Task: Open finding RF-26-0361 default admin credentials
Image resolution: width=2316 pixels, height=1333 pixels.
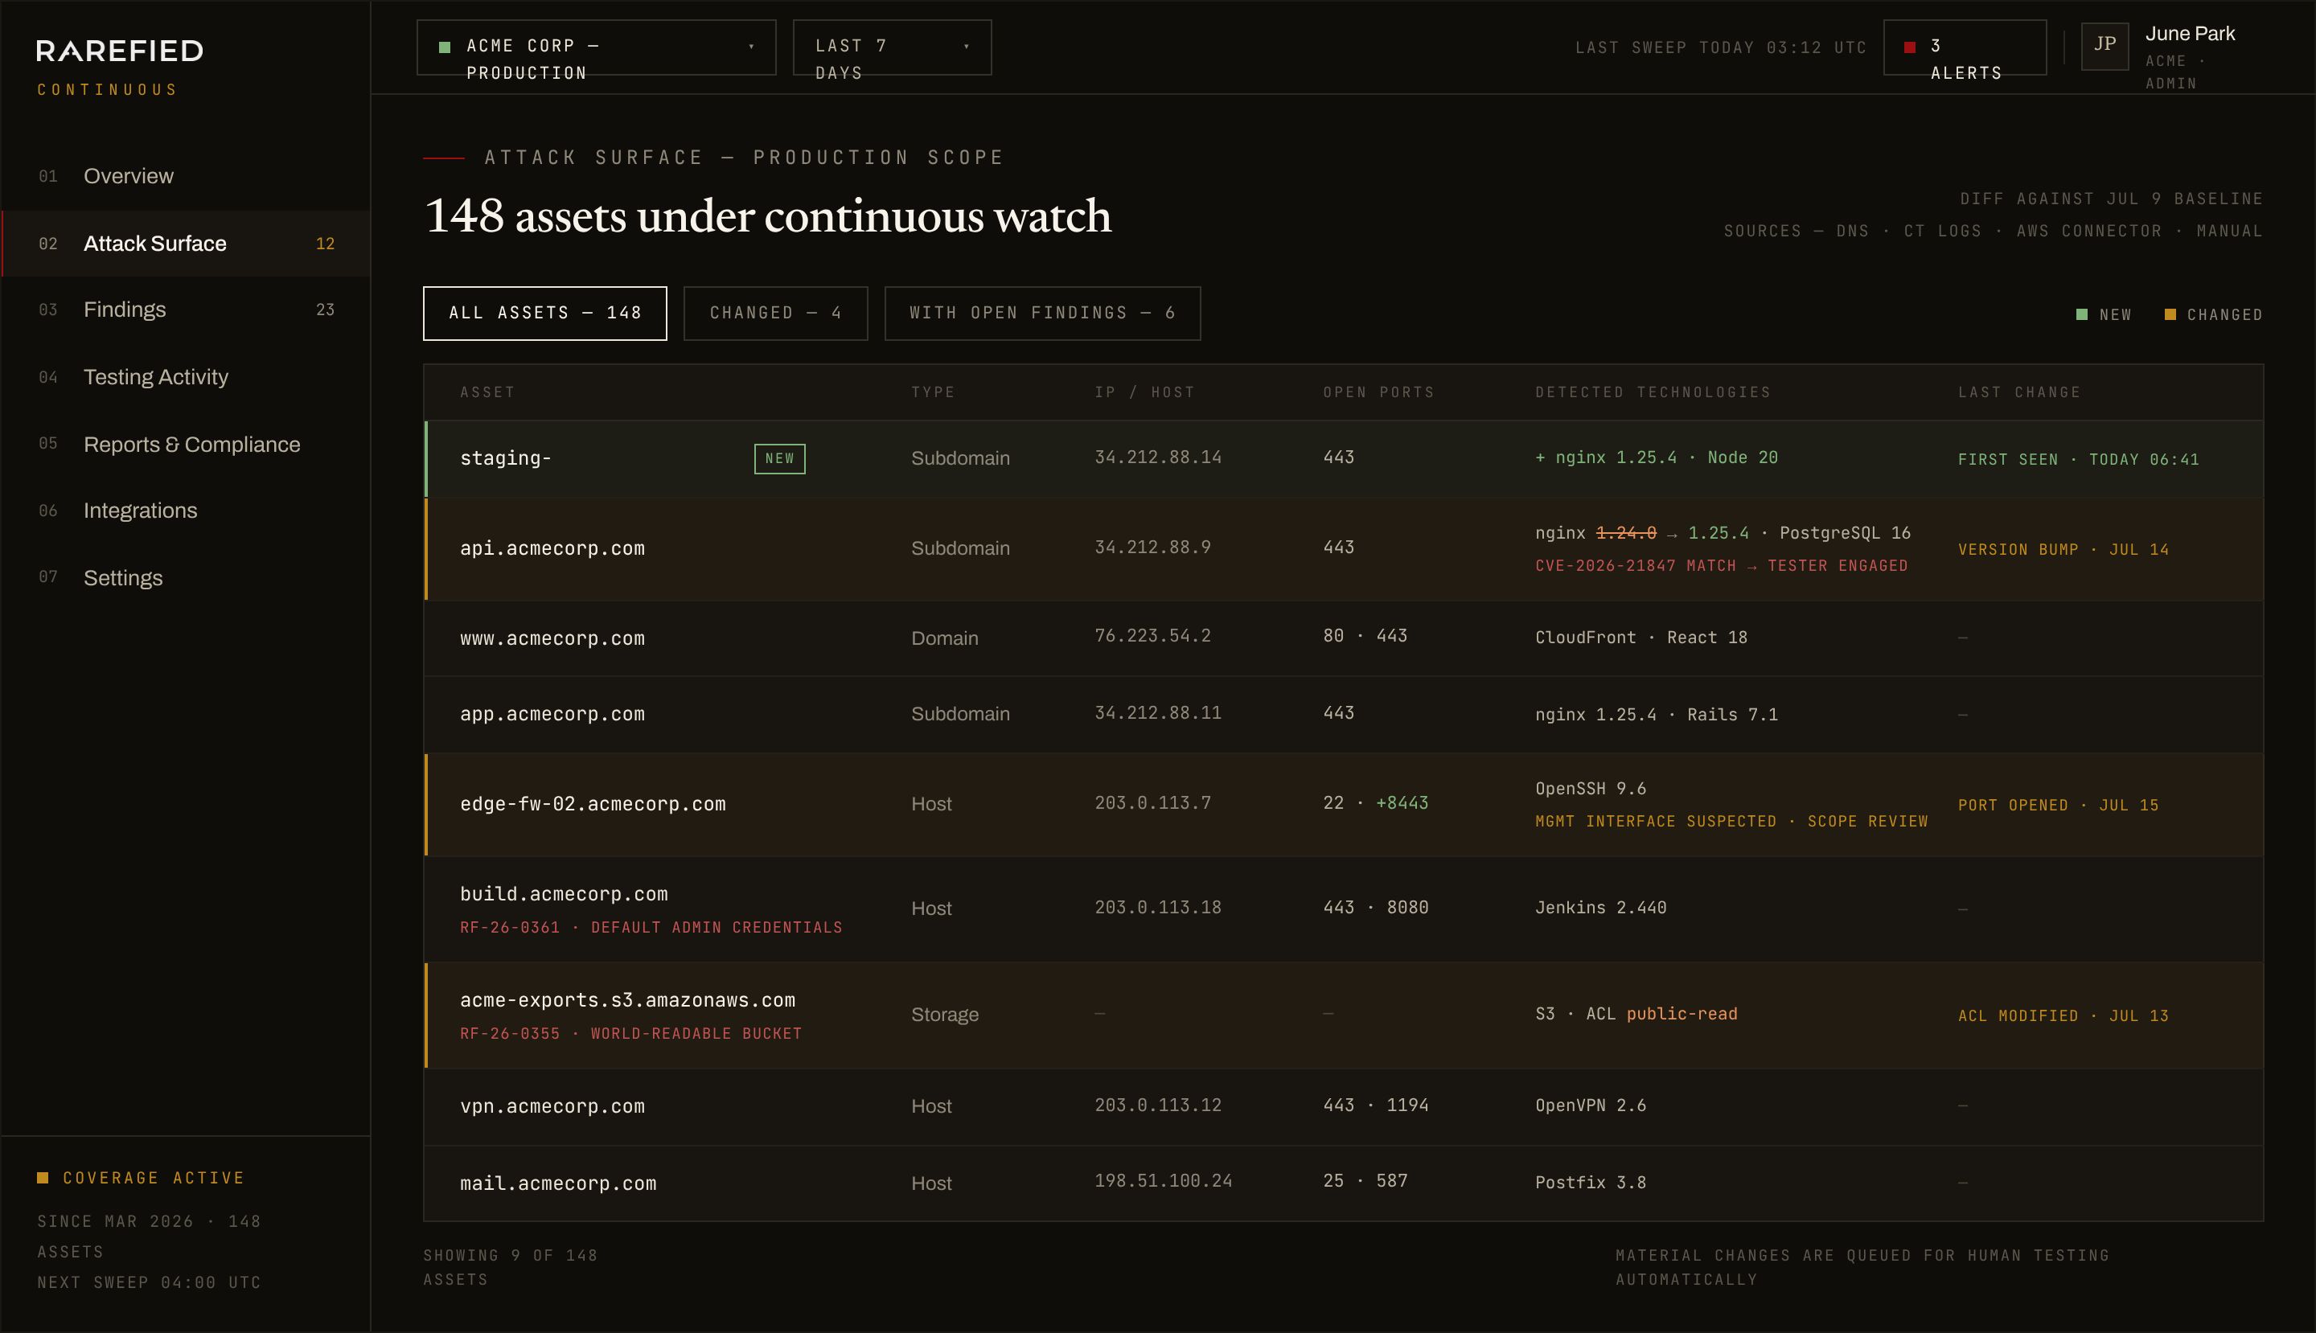Action: [x=651, y=928]
